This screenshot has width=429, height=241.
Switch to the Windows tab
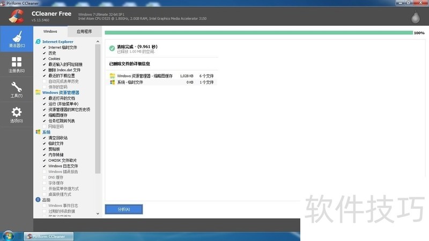[50, 32]
